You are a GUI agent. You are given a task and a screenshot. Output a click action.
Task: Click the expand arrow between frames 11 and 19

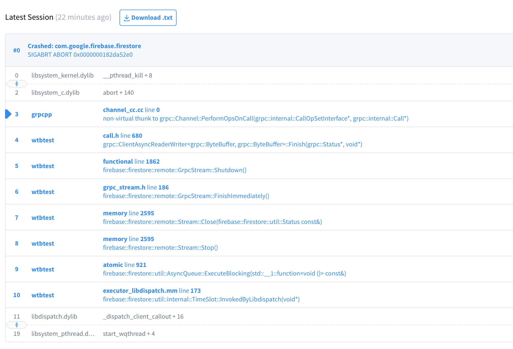click(17, 325)
